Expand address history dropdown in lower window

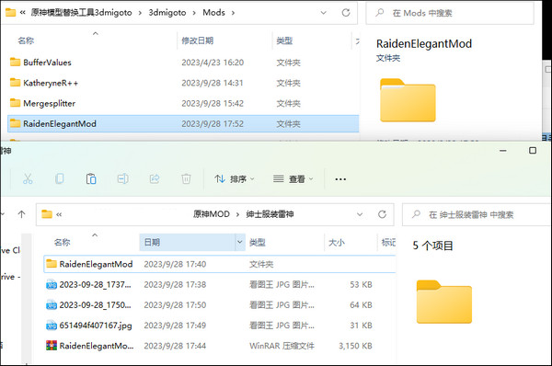point(360,214)
